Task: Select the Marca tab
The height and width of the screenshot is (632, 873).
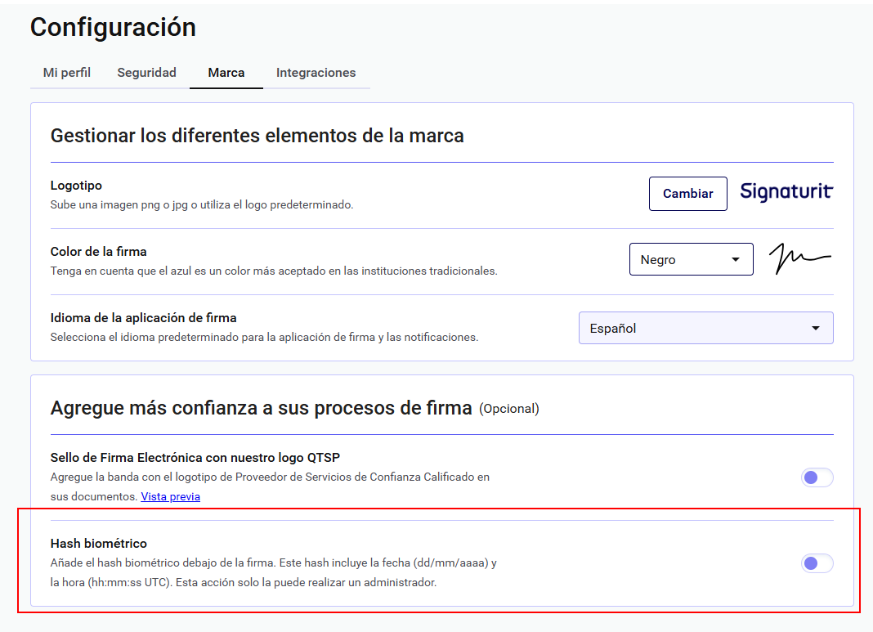Action: tap(226, 73)
